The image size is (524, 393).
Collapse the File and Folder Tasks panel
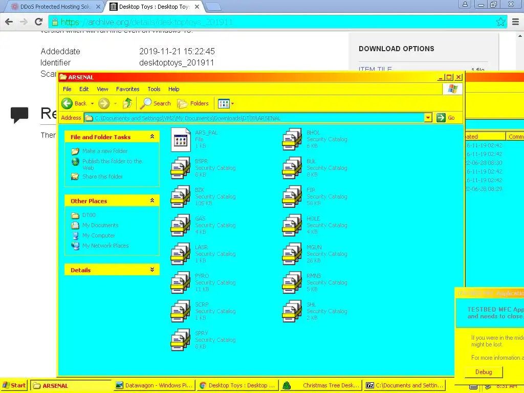point(152,136)
